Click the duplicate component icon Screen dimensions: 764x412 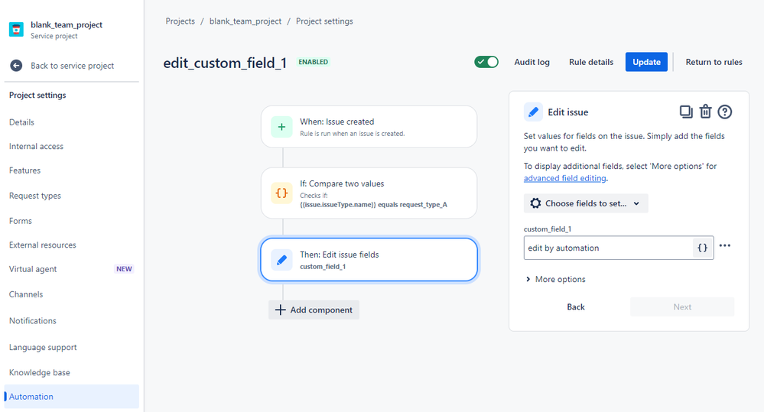click(686, 112)
